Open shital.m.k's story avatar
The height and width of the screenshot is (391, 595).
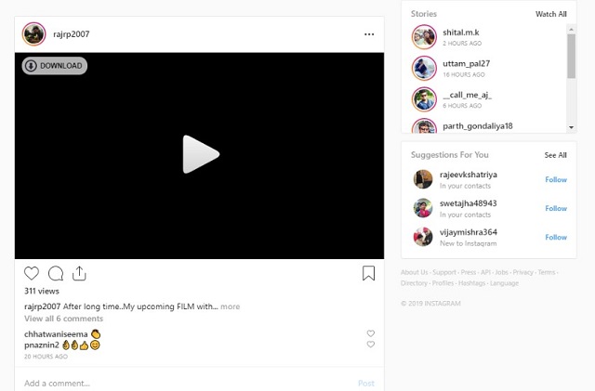point(424,37)
